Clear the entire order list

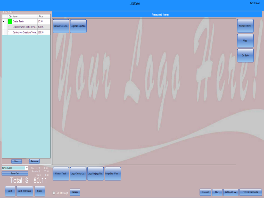[16, 161]
